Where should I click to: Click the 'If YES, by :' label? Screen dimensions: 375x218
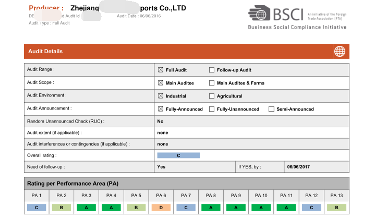pos(250,167)
